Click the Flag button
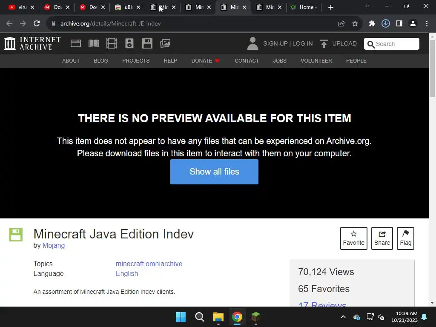The image size is (436, 327). point(405,238)
